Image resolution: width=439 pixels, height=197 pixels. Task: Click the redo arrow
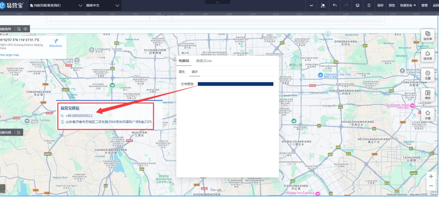(x=346, y=5)
